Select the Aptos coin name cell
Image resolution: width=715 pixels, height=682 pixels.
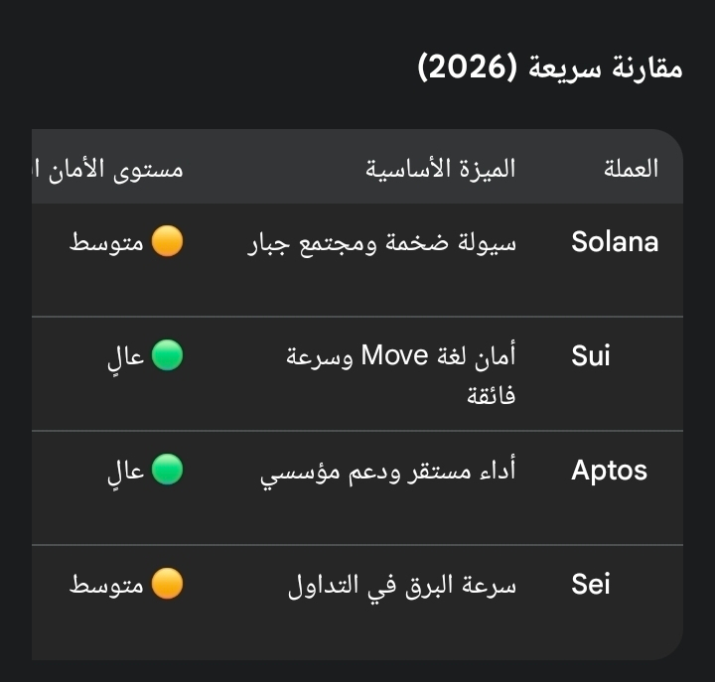609,471
